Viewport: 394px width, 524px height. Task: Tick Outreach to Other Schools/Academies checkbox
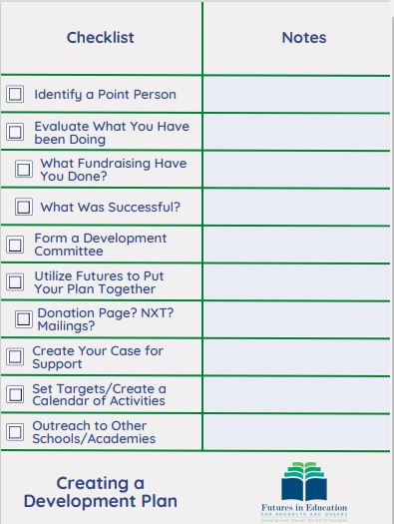point(15,432)
